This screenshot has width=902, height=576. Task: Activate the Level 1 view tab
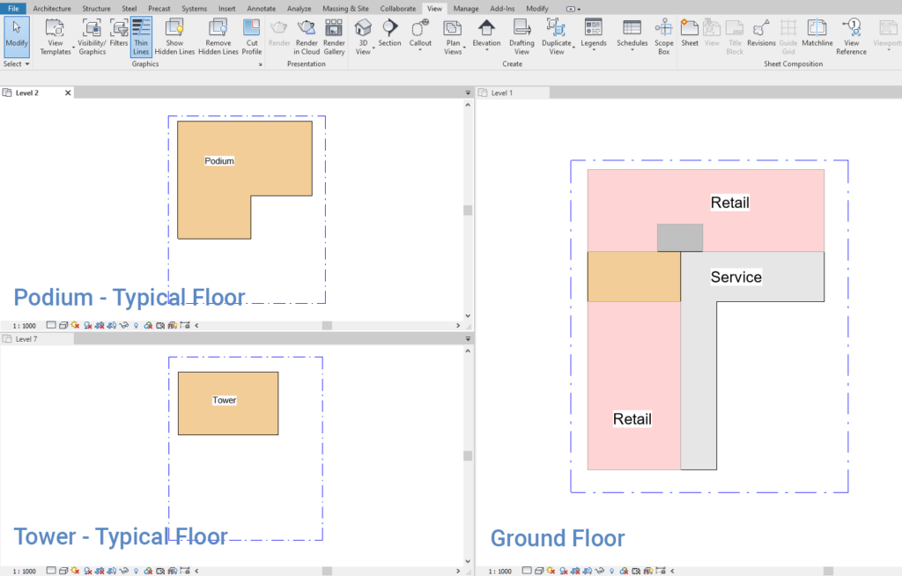502,92
